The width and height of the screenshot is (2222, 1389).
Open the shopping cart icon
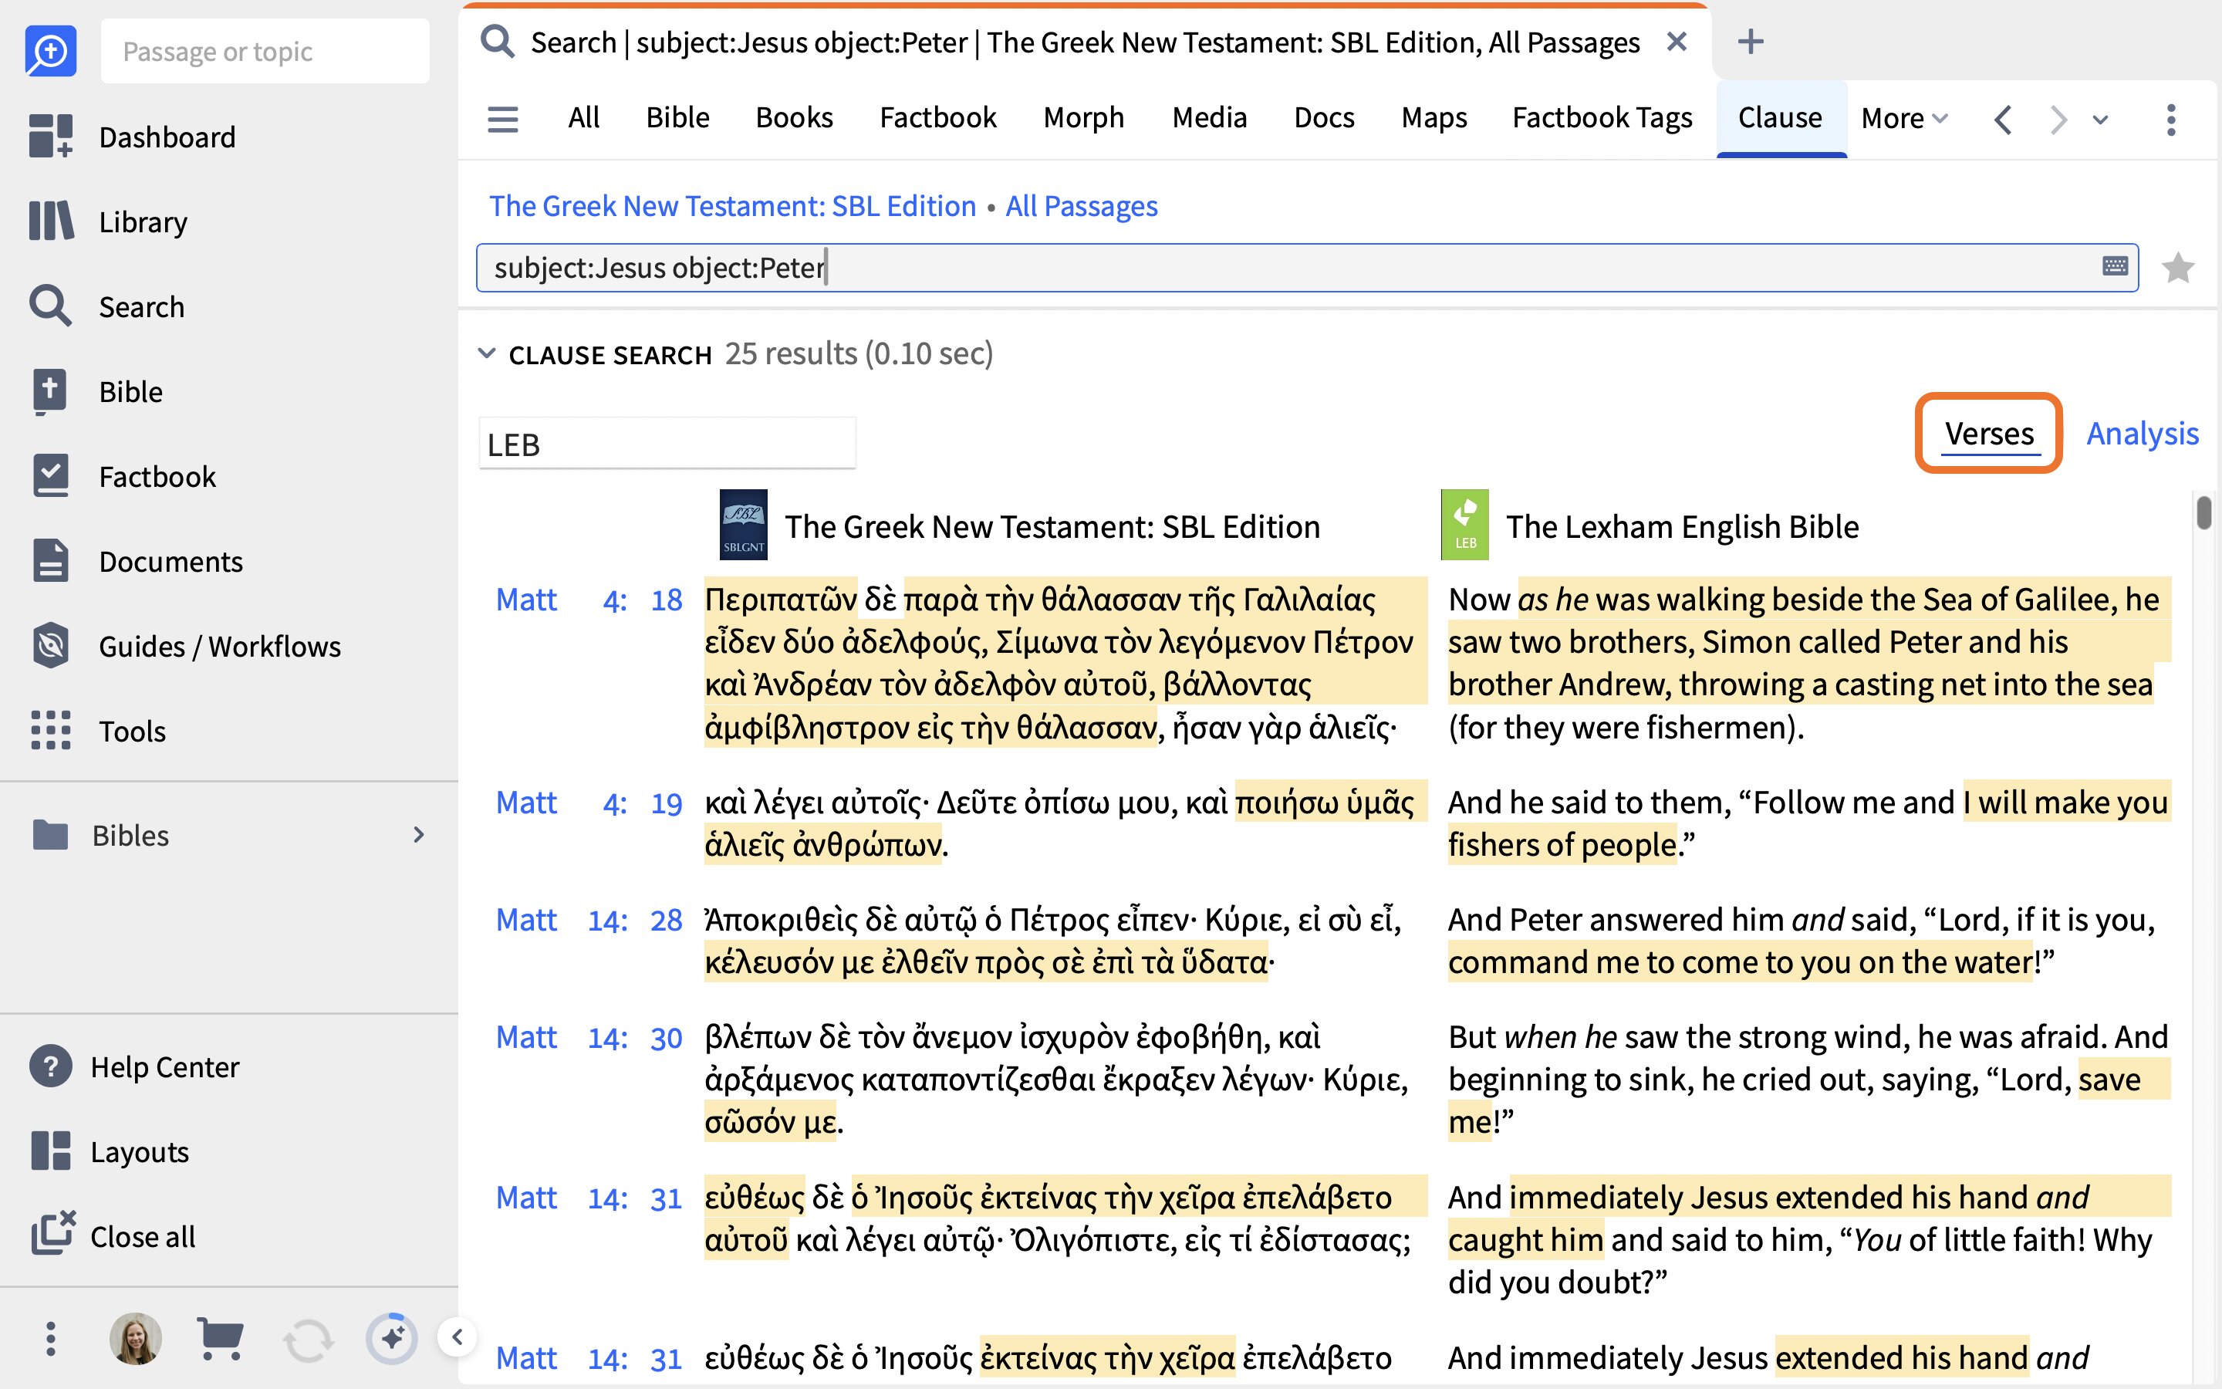(221, 1339)
